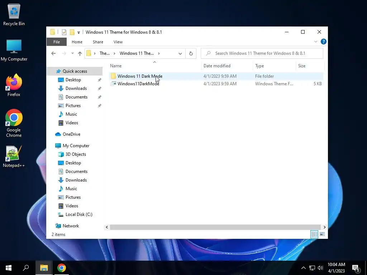Viewport: 367px width, 275px height.
Task: Open Desktop under My Computer
Action: pyautogui.click(x=73, y=163)
